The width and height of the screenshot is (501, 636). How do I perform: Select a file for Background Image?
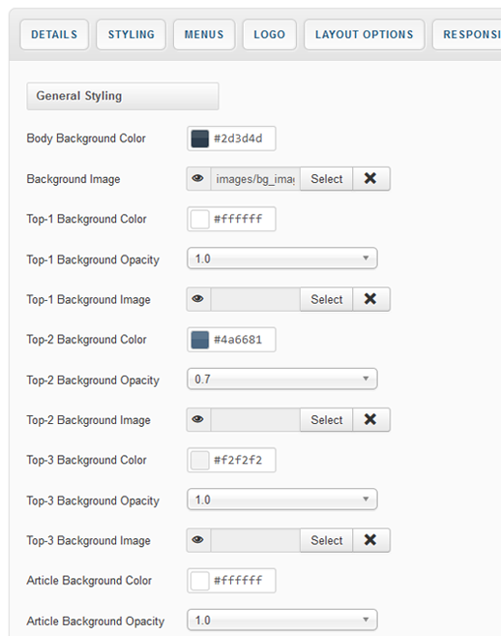point(326,178)
